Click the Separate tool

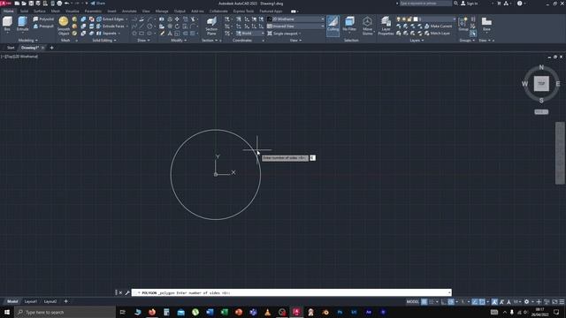(x=107, y=34)
